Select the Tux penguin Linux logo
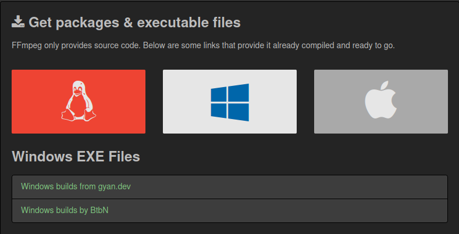 click(79, 101)
